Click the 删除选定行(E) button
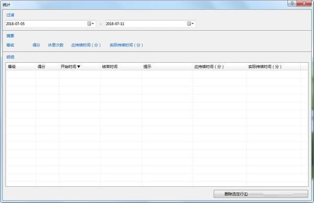Image resolution: width=314 pixels, height=203 pixels. point(261,194)
